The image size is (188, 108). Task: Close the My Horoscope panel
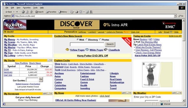pyautogui.click(x=51, y=94)
